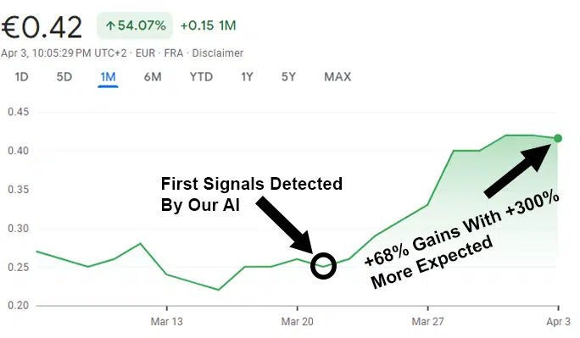The width and height of the screenshot is (580, 338).
Task: Switch to the 1Y range tab
Action: 247,77
